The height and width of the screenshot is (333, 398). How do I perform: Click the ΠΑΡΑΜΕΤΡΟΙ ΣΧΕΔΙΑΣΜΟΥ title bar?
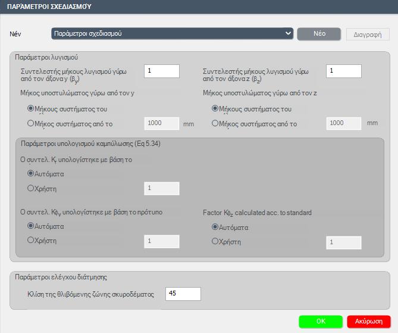click(x=199, y=7)
